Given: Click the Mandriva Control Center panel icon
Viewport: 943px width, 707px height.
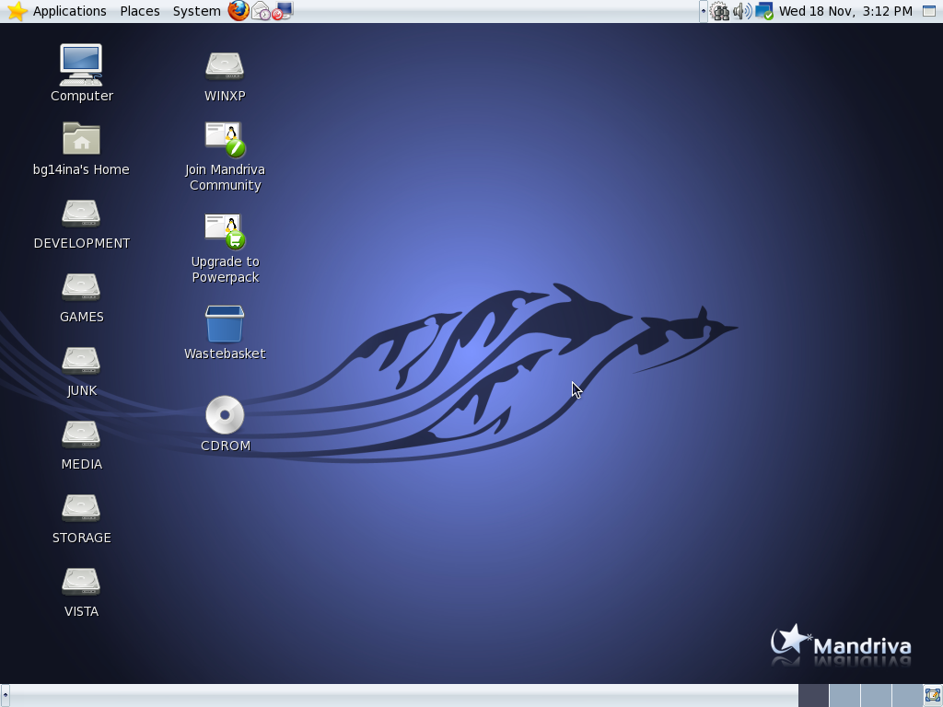Looking at the screenshot, I should tap(283, 11).
